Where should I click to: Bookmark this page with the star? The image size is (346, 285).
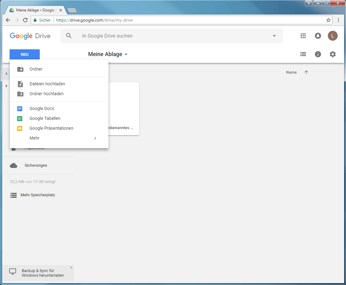coord(328,20)
